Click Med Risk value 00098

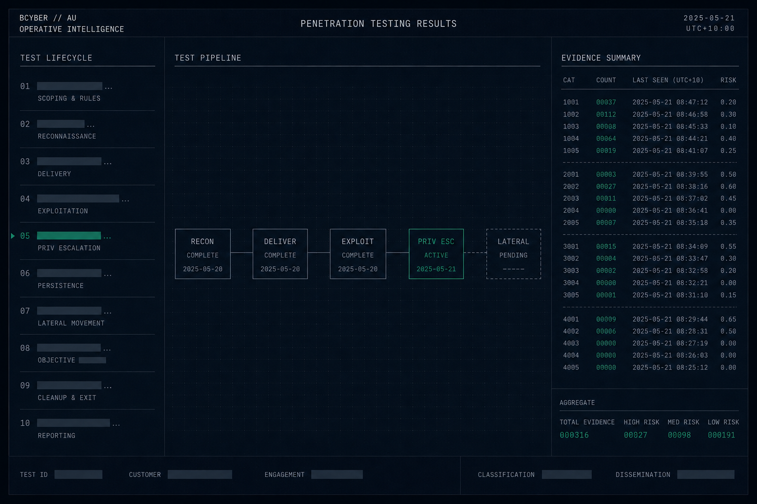[x=679, y=435]
